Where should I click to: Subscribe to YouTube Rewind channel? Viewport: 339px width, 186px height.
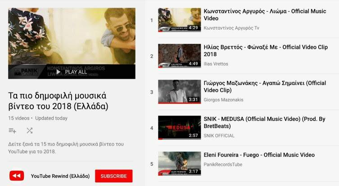pos(114,176)
